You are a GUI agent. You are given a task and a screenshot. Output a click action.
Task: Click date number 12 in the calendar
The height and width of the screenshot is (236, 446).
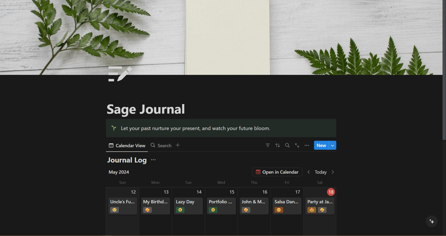click(133, 192)
